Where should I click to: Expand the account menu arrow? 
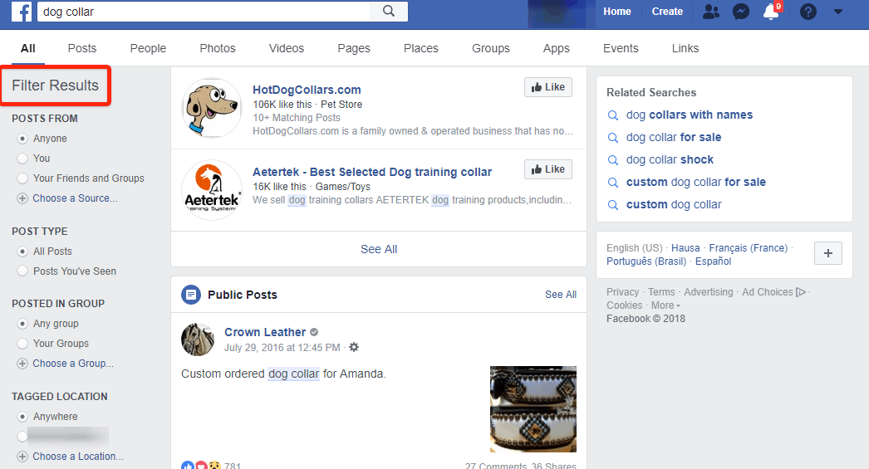(x=838, y=11)
